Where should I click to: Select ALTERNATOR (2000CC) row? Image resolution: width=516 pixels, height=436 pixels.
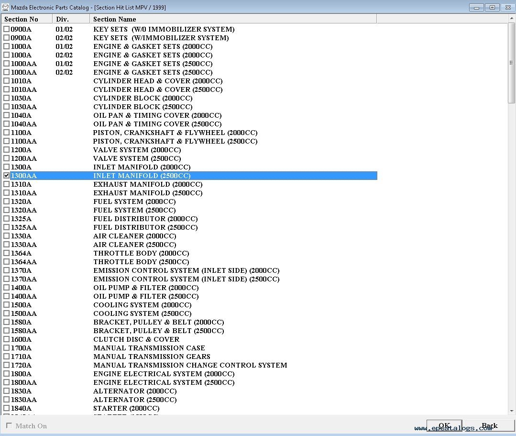tap(189, 391)
